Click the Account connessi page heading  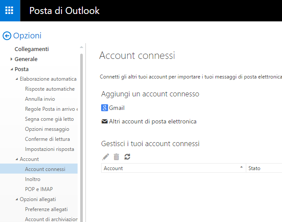[x=137, y=55]
